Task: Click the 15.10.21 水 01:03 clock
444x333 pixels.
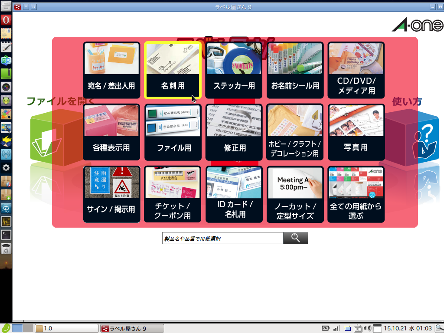Action: (408, 329)
